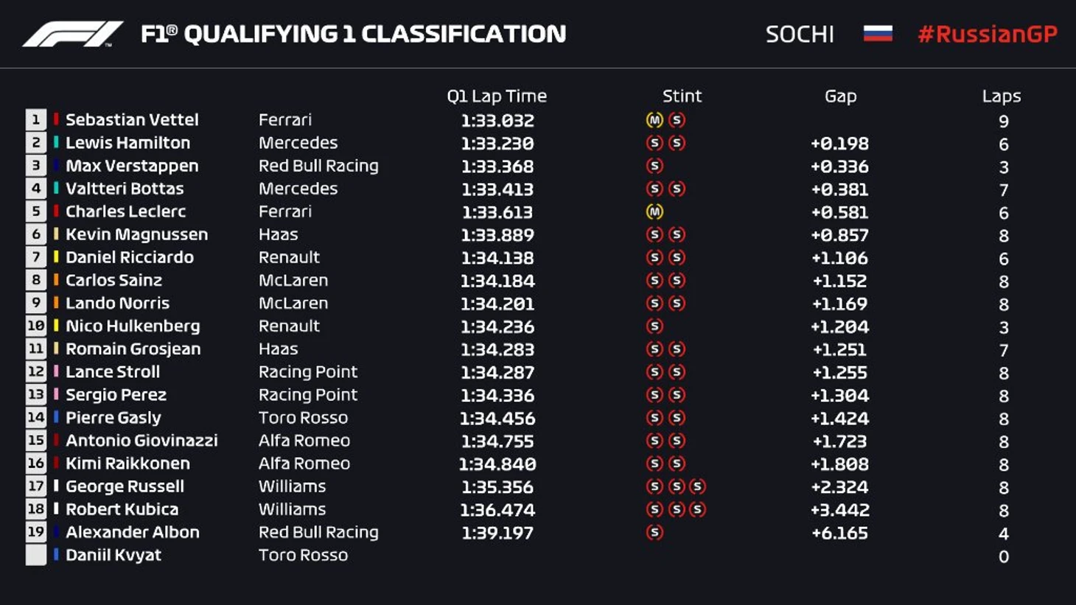Click driver name Lewis Hamilton
1076x605 pixels.
(127, 143)
